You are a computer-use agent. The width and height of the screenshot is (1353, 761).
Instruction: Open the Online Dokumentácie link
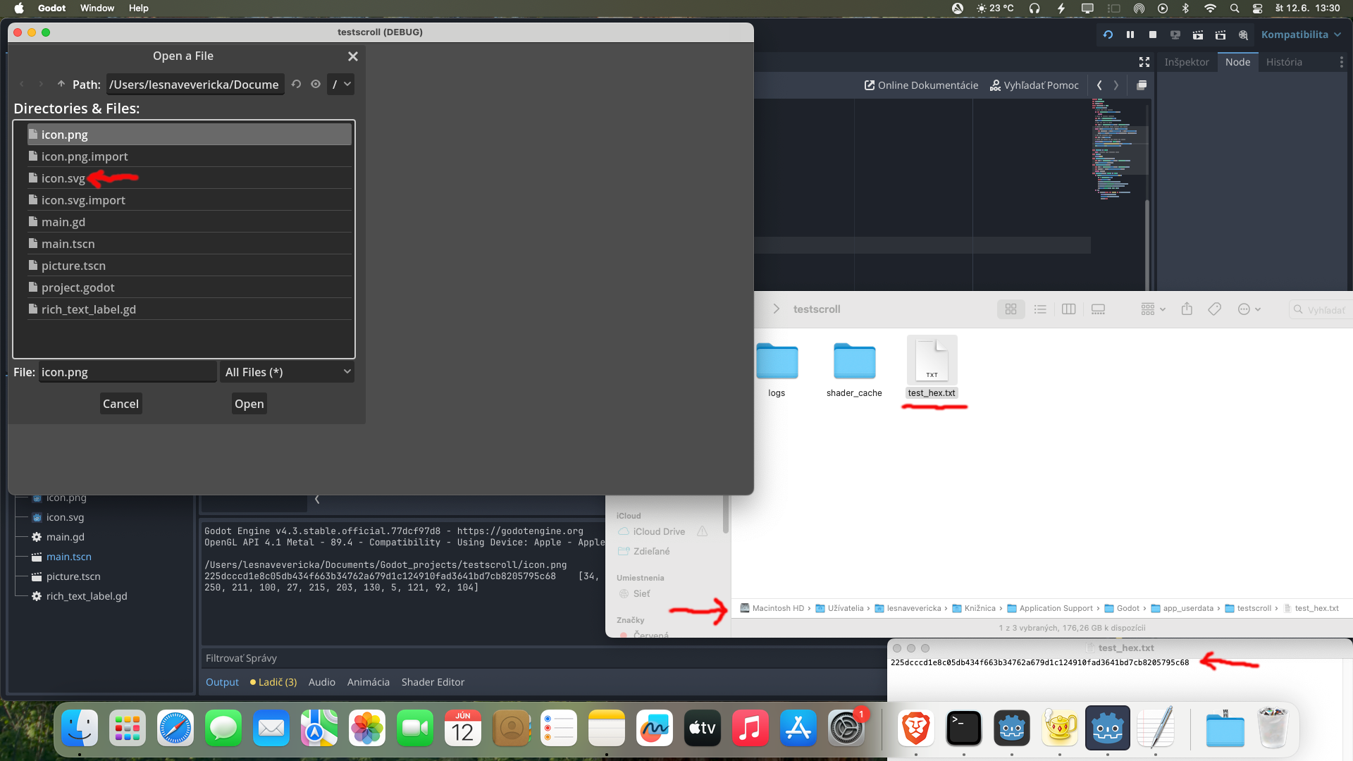pos(920,85)
